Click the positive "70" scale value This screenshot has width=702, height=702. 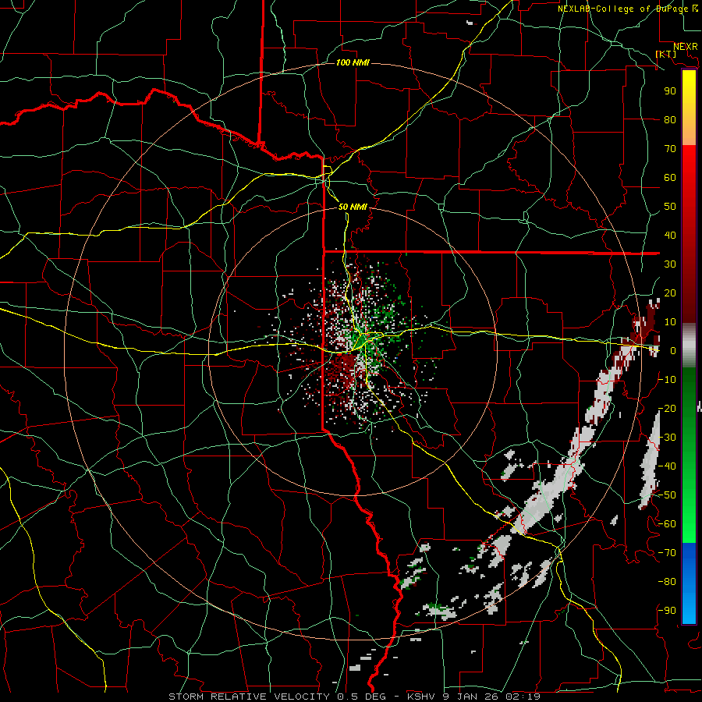[670, 149]
